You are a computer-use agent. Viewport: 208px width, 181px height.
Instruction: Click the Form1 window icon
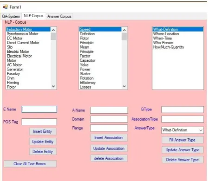click(x=5, y=7)
